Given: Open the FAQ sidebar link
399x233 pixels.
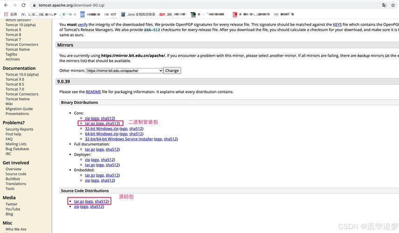Looking at the screenshot, I should [x=9, y=139].
